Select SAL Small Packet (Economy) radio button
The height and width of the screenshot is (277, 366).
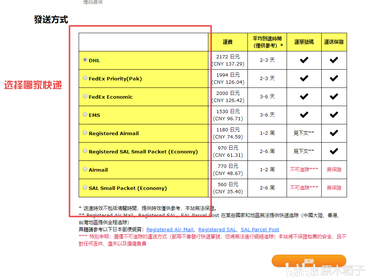(x=85, y=187)
